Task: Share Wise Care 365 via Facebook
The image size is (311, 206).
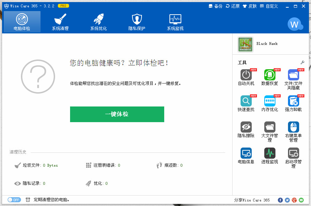Action: click(x=280, y=200)
